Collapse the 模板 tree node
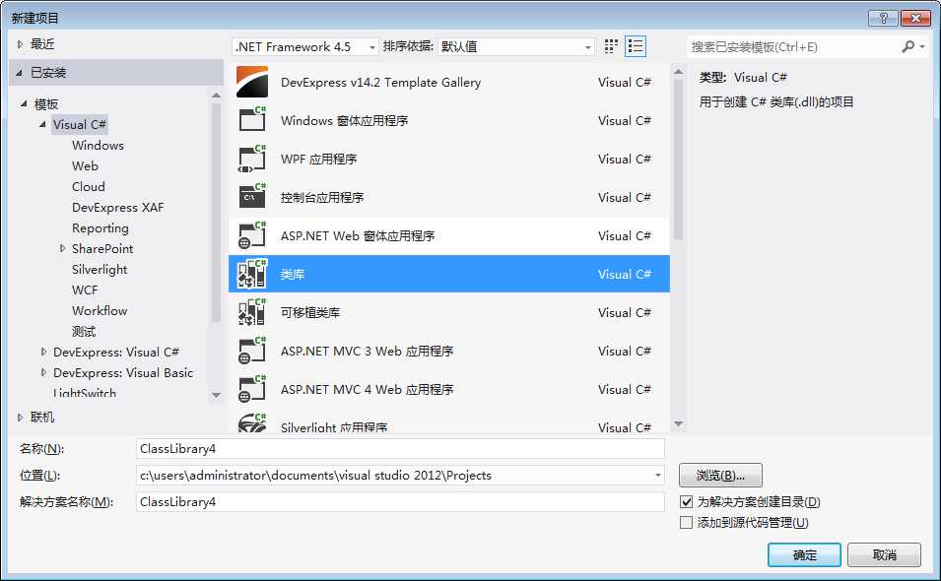This screenshot has height=581, width=941. [24, 103]
